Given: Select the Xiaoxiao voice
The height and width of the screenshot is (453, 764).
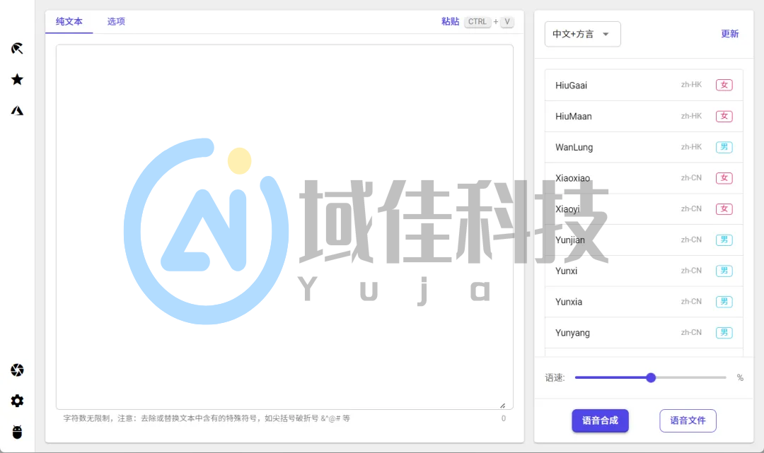Looking at the screenshot, I should point(644,178).
